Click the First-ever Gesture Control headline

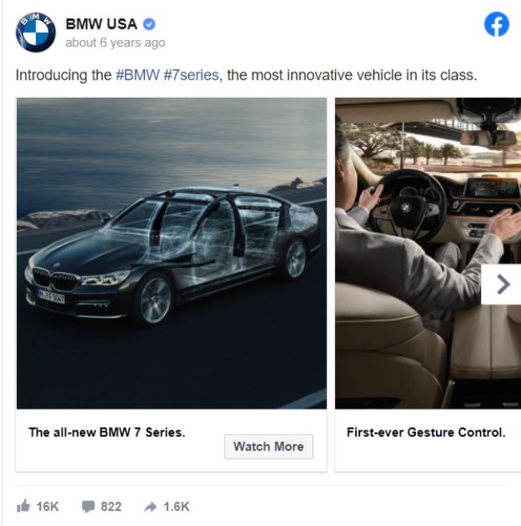(x=426, y=432)
